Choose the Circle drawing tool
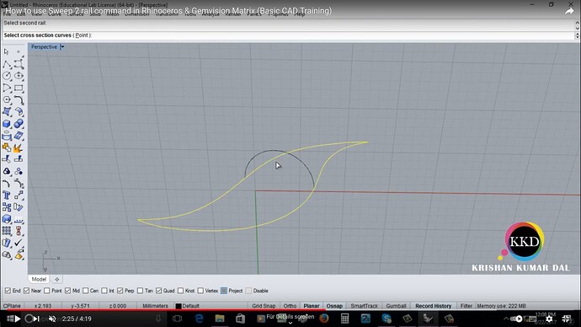The width and height of the screenshot is (581, 327). coord(7,76)
